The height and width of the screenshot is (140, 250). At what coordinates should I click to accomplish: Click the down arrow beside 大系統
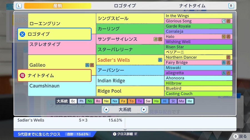point(144,110)
